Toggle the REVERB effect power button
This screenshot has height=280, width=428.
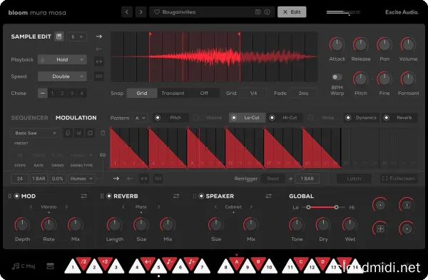point(109,196)
